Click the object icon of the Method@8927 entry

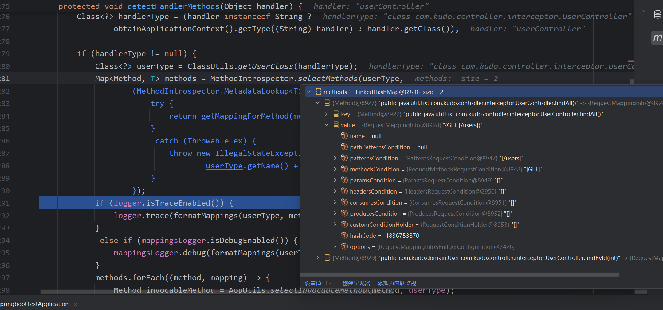(x=327, y=103)
